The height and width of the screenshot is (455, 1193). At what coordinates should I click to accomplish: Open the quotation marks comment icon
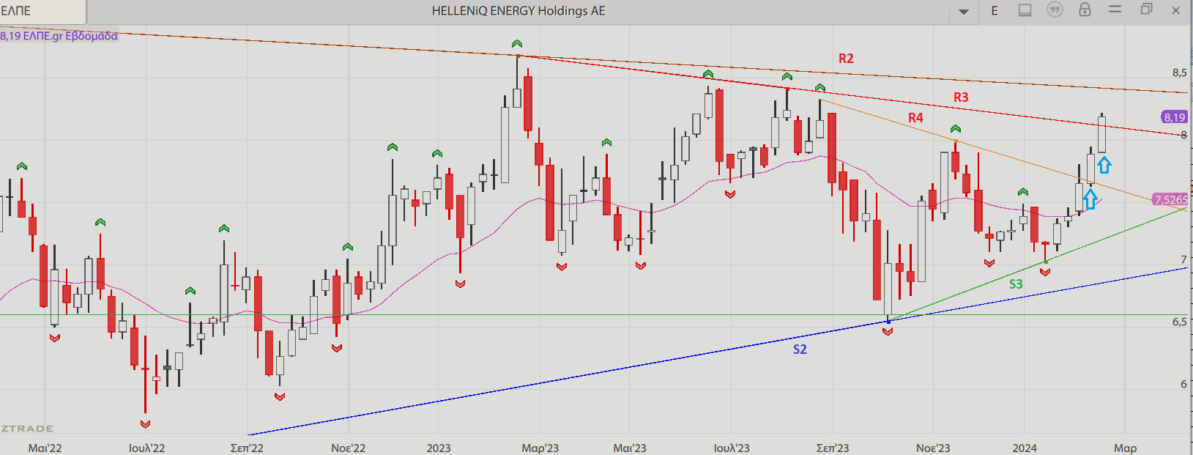coord(1055,10)
